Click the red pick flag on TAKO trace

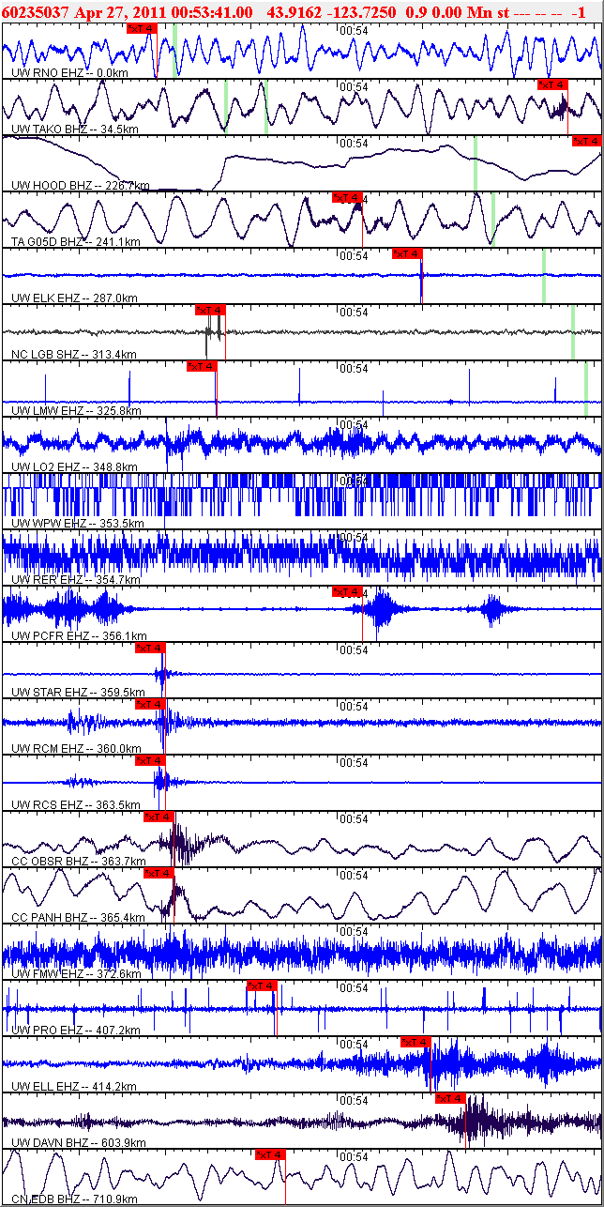tap(552, 85)
